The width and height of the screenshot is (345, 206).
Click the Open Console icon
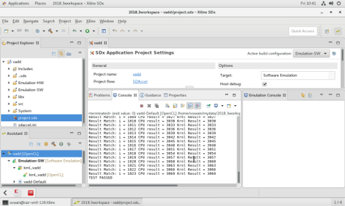point(229,106)
